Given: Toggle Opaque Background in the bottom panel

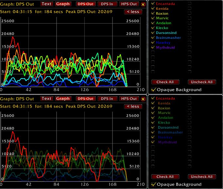Looking at the screenshot, I should point(153,184).
